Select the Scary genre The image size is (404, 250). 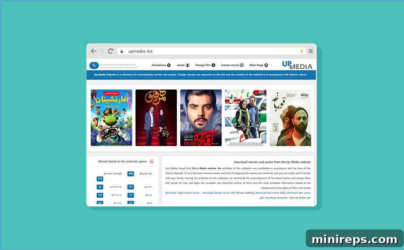pyautogui.click(x=149, y=195)
